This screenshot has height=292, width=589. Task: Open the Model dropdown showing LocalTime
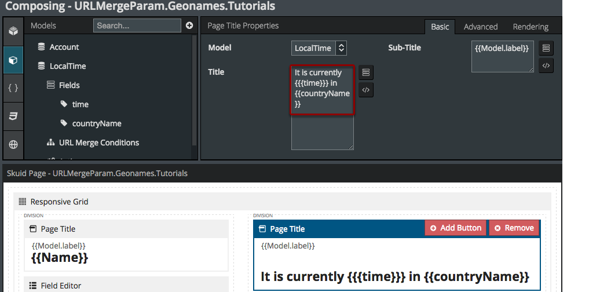pos(319,48)
